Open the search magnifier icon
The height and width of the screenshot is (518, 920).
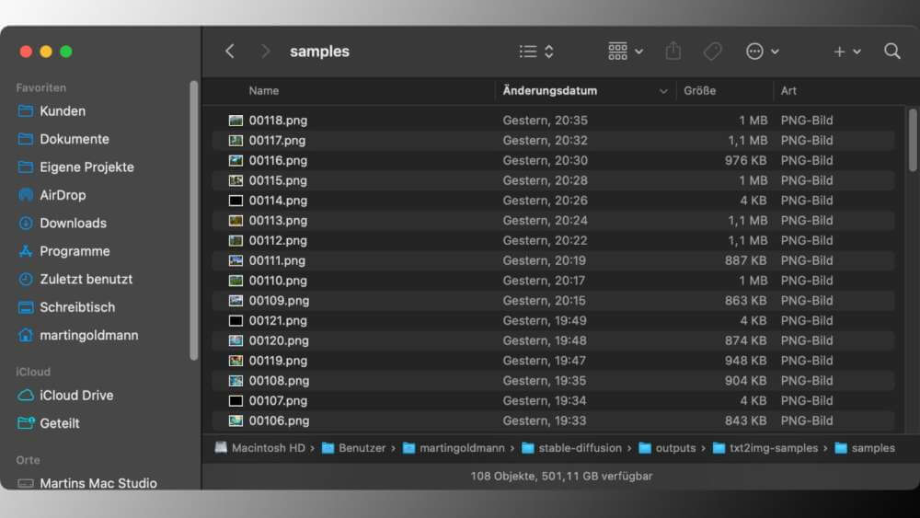(x=891, y=52)
